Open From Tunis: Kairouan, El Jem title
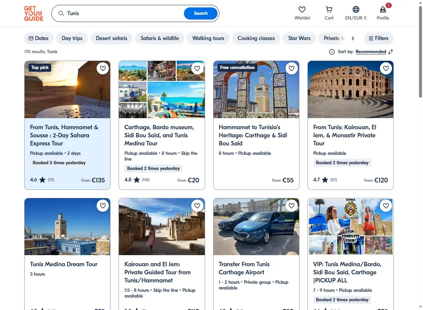The image size is (423, 310). tap(345, 135)
